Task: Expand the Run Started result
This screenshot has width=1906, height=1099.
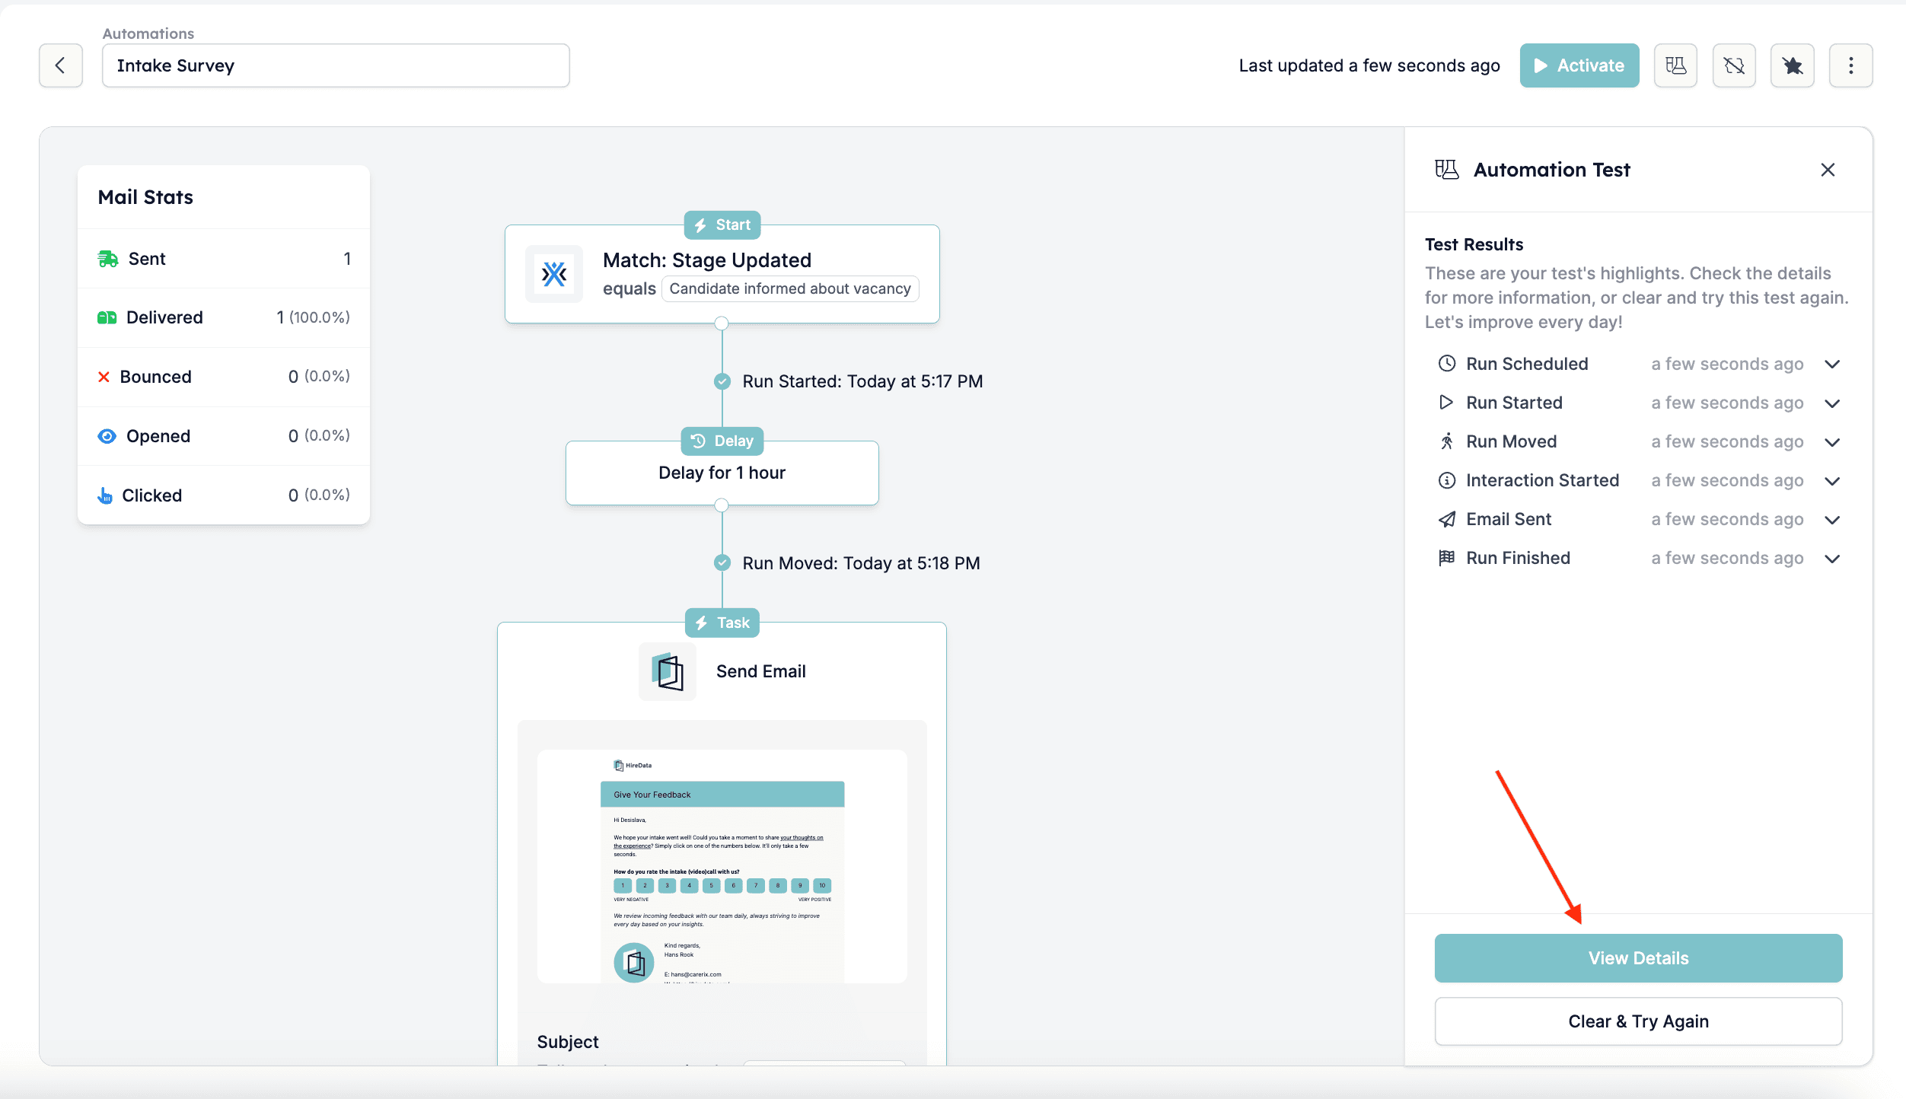Action: (x=1832, y=403)
